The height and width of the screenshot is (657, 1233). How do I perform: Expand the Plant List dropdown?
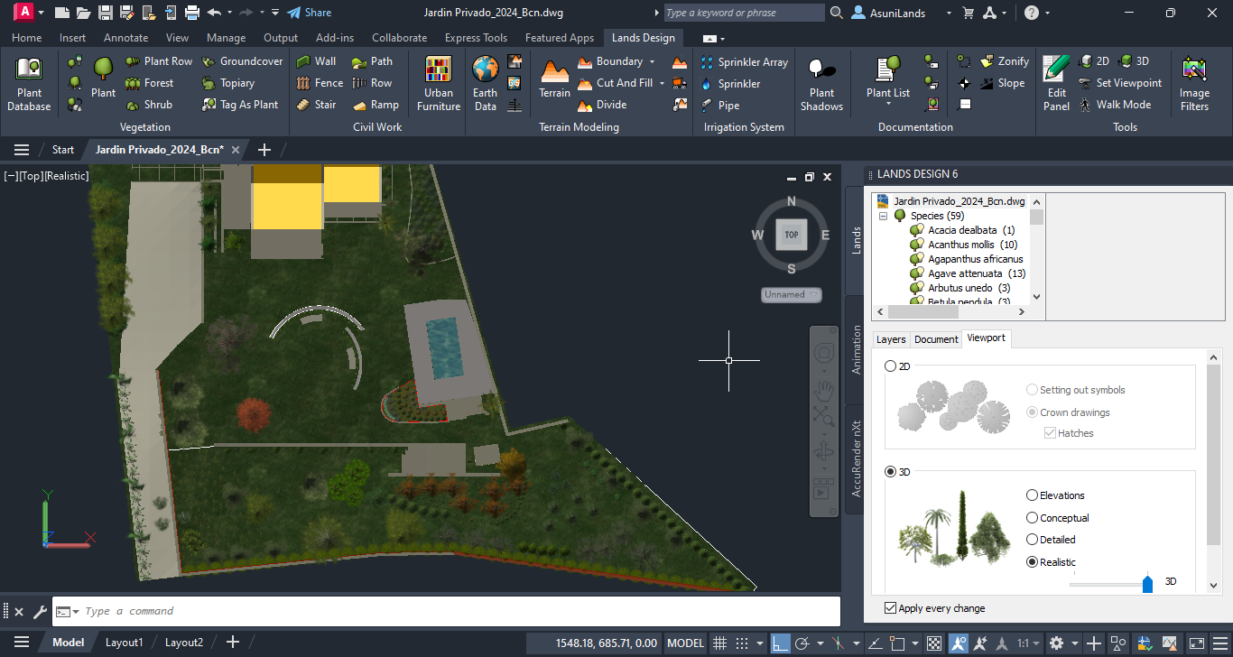[x=888, y=104]
